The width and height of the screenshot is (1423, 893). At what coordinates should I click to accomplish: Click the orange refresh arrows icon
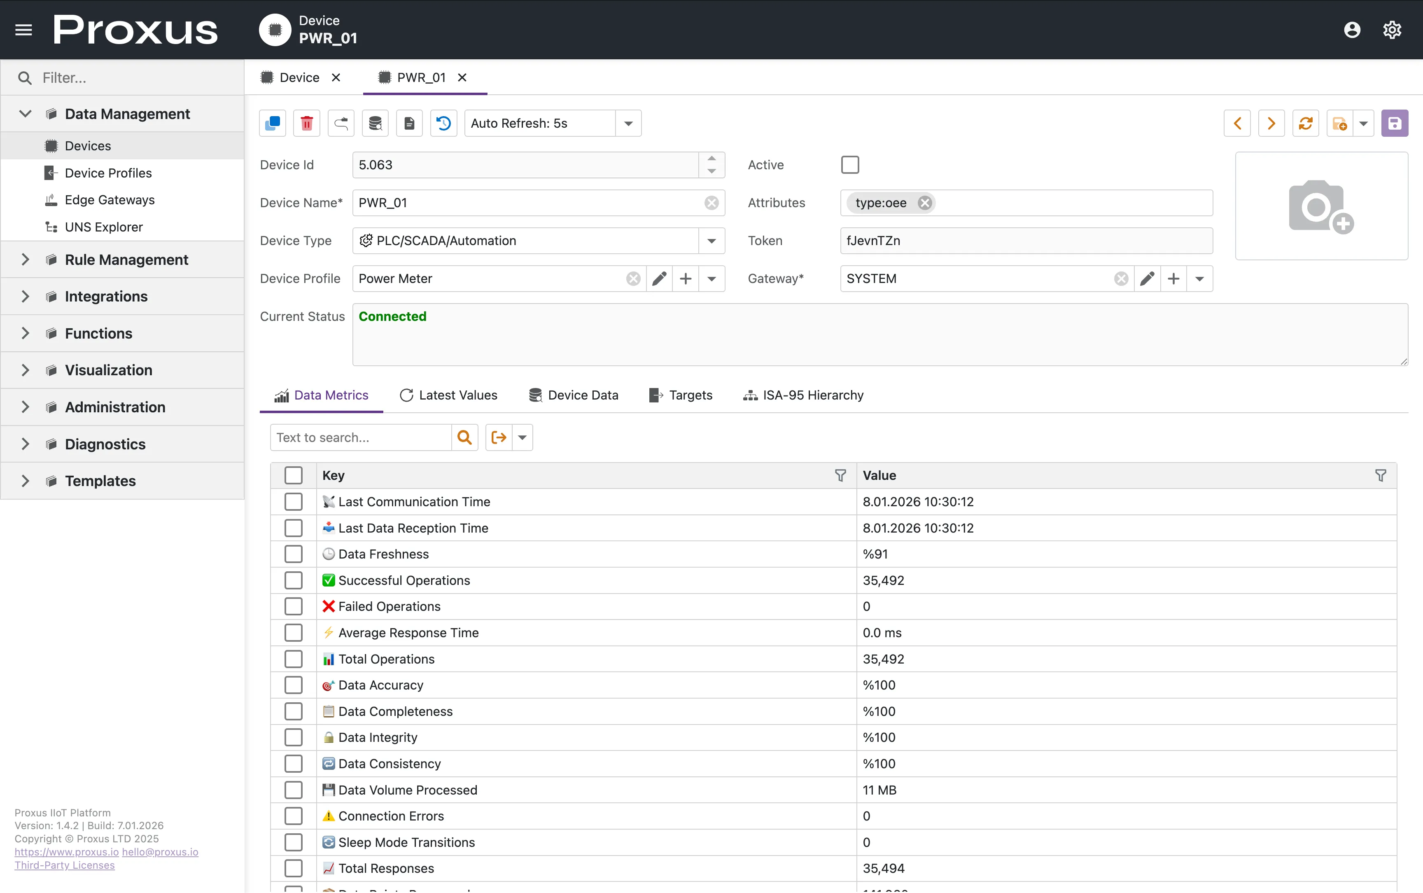click(1306, 124)
